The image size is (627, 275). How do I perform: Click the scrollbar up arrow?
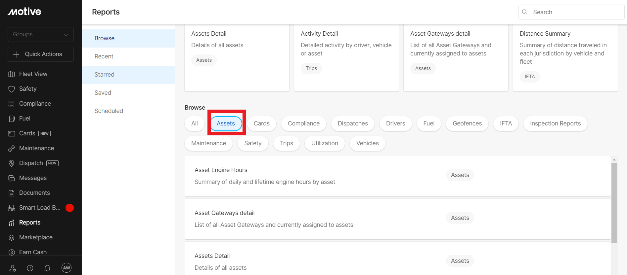tap(614, 159)
